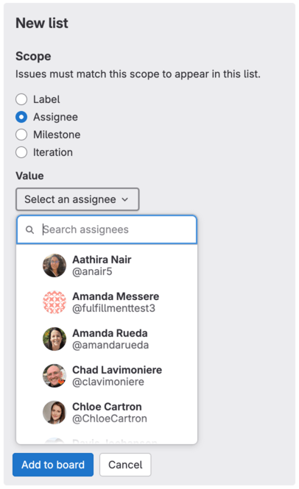Screen dimensions: 299x489
Task: Click Amanda Rueda's avatar photo
Action: (54, 339)
